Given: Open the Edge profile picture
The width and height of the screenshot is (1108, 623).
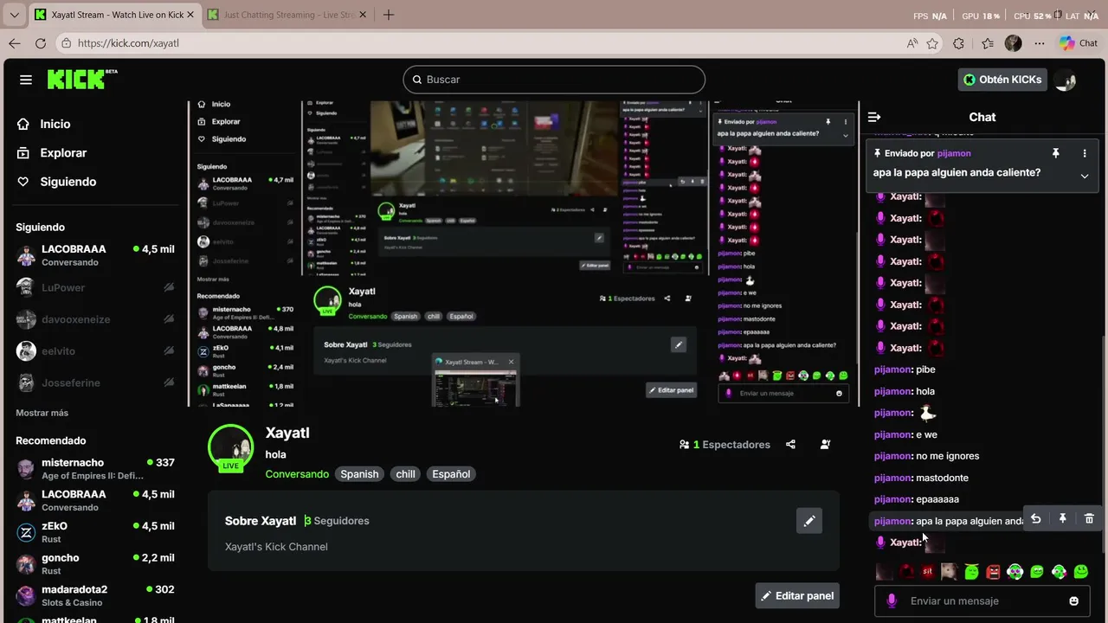Looking at the screenshot, I should 1014,43.
